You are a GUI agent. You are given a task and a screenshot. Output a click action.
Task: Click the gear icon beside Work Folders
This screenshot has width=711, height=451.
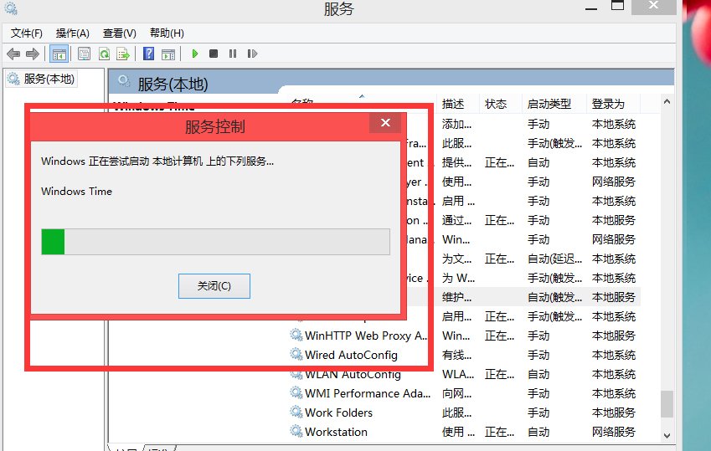pos(296,412)
